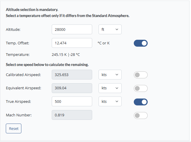Turn on the Equivalent Airspeed toggle
Viewport: 191px width, 142px height.
click(x=140, y=88)
